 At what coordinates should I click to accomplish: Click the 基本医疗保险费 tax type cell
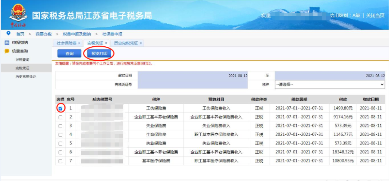pos(156,161)
